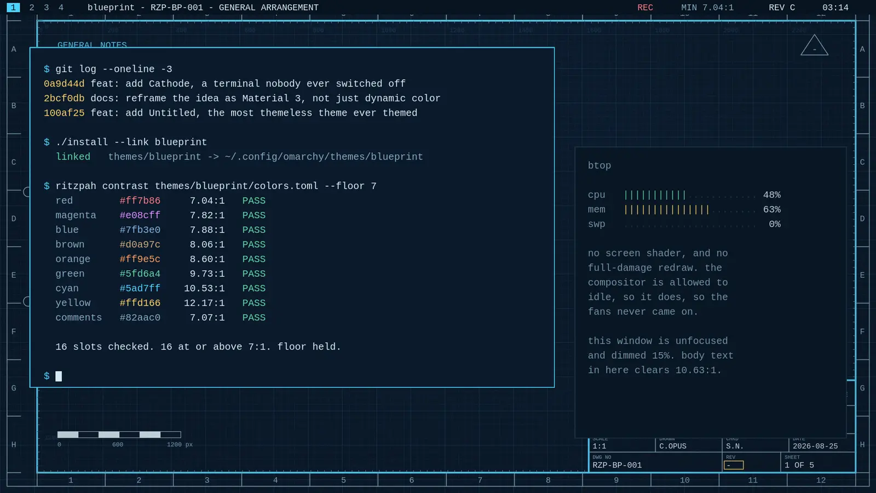The width and height of the screenshot is (876, 493).
Task: Click the scale bar graphic on the blueprint
Action: 119,434
